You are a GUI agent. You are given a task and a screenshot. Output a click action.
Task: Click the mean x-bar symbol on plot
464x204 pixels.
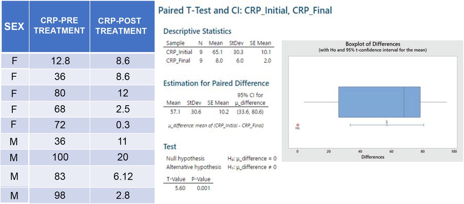[387, 123]
